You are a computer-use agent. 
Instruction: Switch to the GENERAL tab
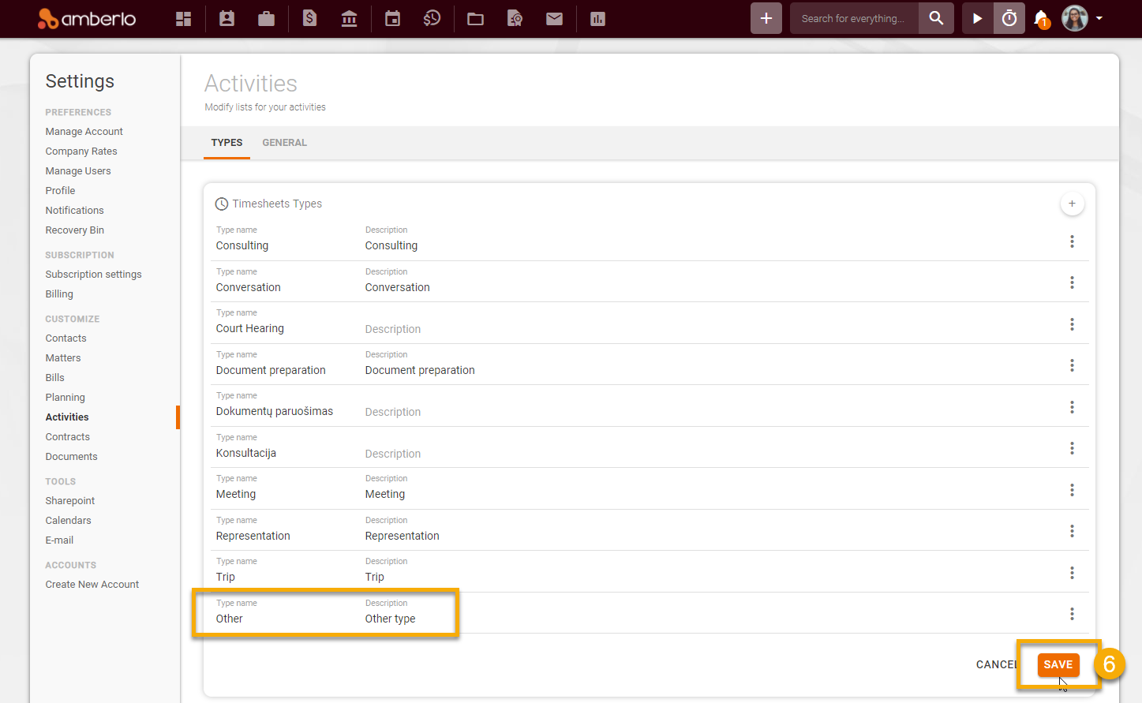(284, 143)
